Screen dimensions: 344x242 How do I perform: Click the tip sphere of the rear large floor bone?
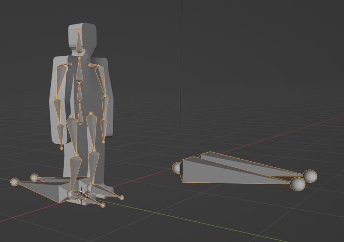tap(310, 176)
